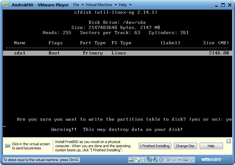Image resolution: width=235 pixels, height=165 pixels.
Task: Dismiss the install hint bar with X
Action: [229, 141]
